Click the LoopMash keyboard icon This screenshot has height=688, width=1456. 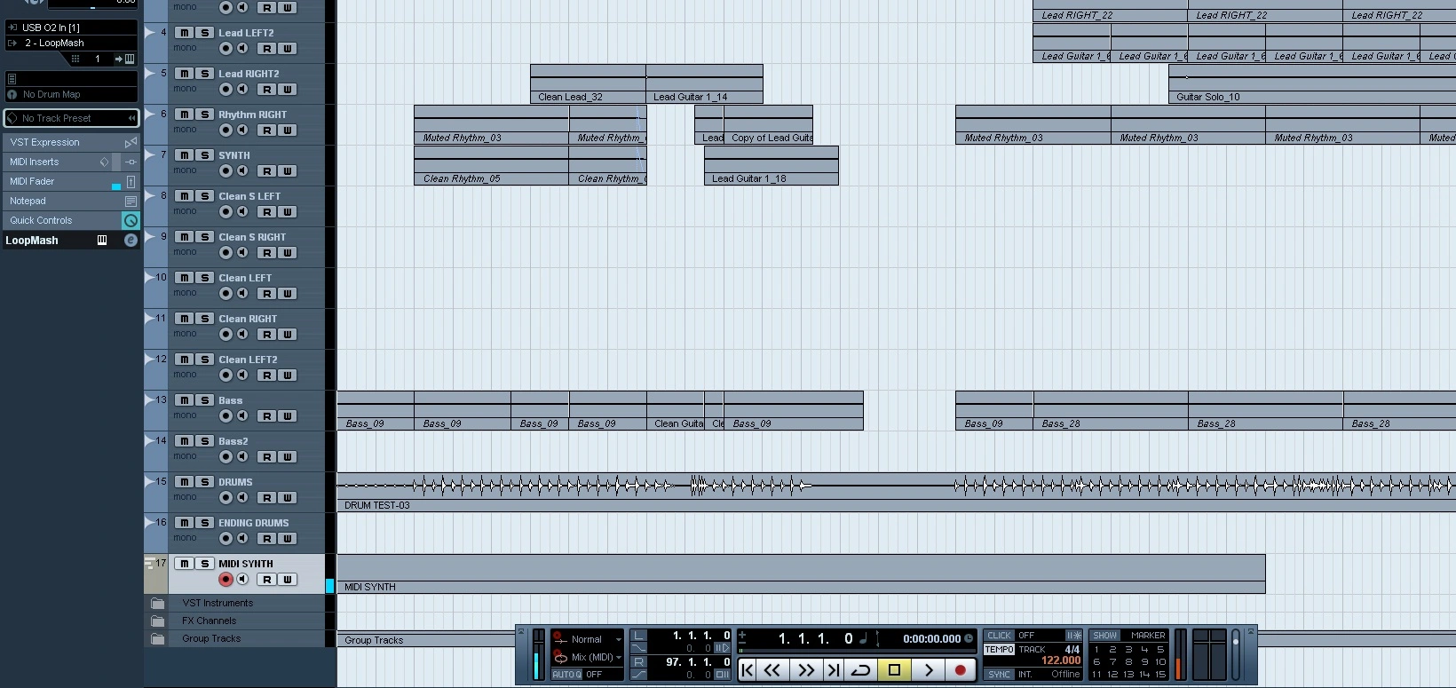click(x=102, y=241)
